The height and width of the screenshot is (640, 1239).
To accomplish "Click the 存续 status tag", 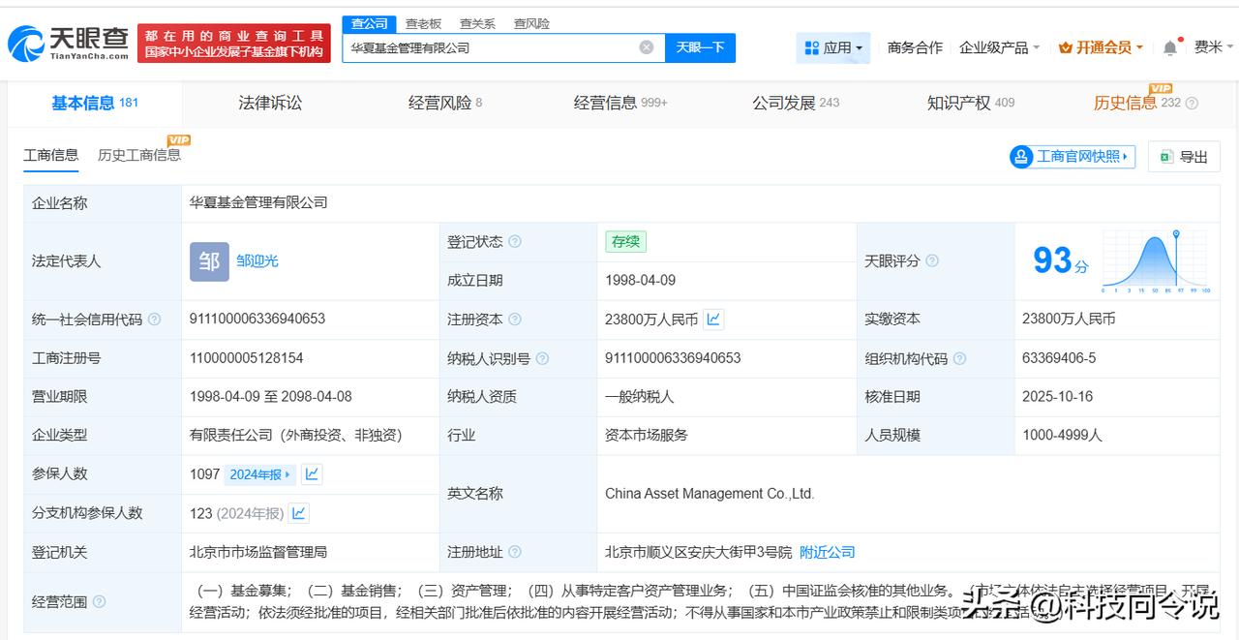I will [625, 242].
